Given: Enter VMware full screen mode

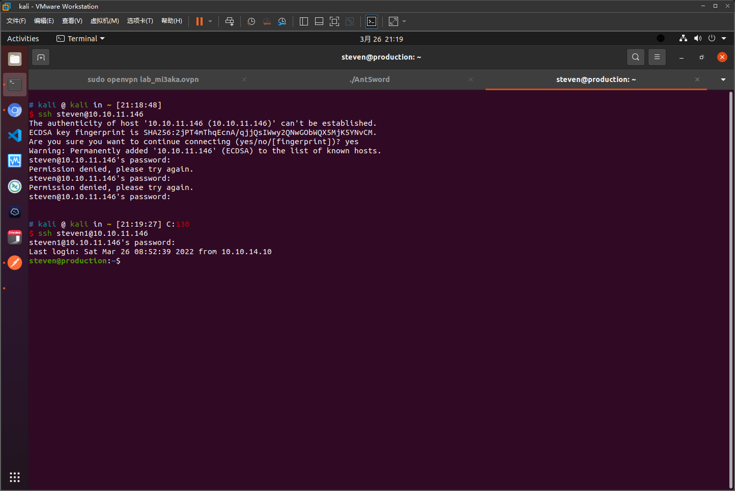Looking at the screenshot, I should [x=334, y=21].
